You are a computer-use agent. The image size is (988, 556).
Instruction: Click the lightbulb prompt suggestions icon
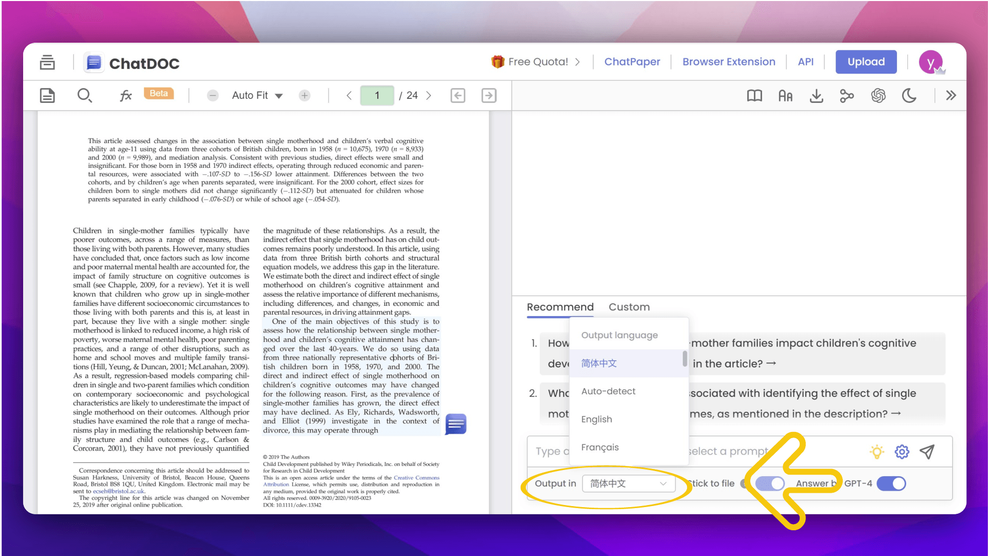point(877,451)
